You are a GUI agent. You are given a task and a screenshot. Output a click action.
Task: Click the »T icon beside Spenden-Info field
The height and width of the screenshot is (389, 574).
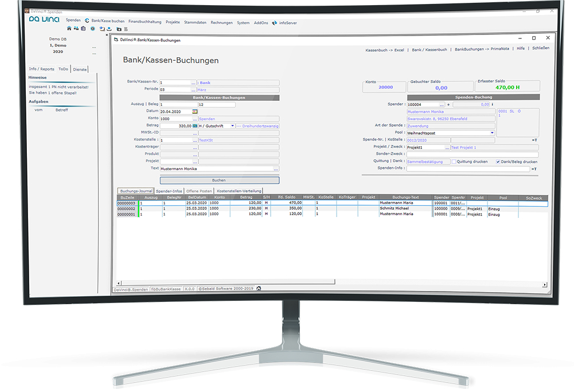(534, 169)
